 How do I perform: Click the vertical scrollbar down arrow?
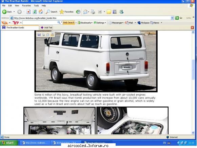pyautogui.click(x=193, y=133)
